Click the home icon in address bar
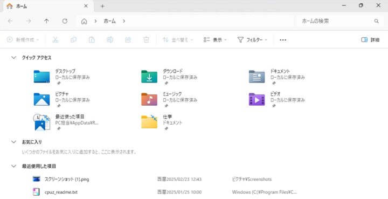 [84, 21]
